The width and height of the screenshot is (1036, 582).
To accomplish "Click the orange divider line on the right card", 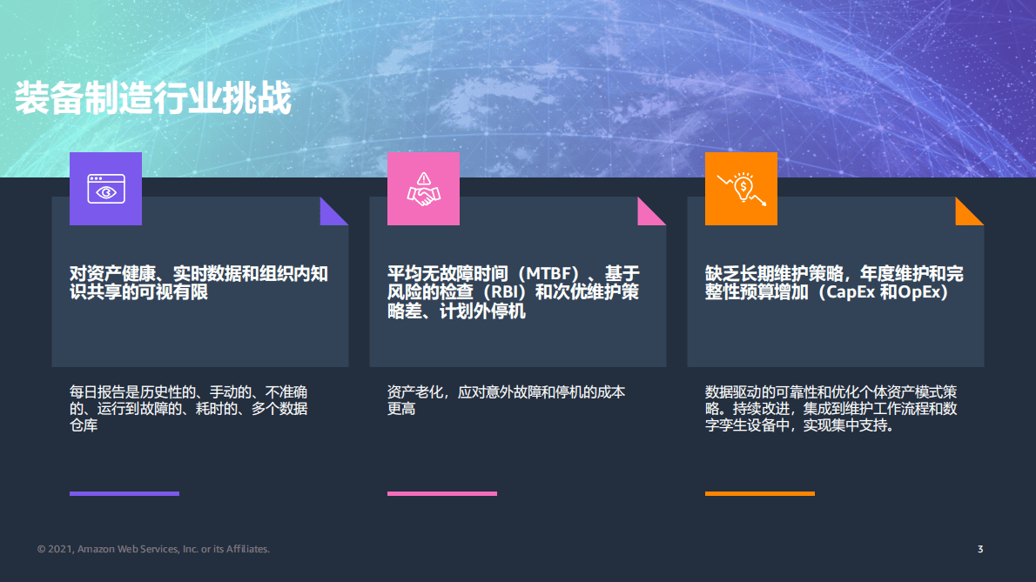I will click(x=758, y=494).
